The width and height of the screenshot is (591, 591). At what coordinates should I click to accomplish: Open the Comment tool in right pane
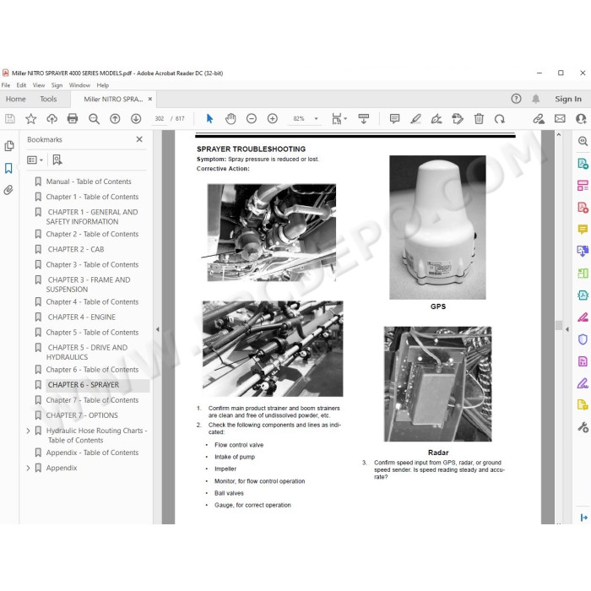click(583, 229)
